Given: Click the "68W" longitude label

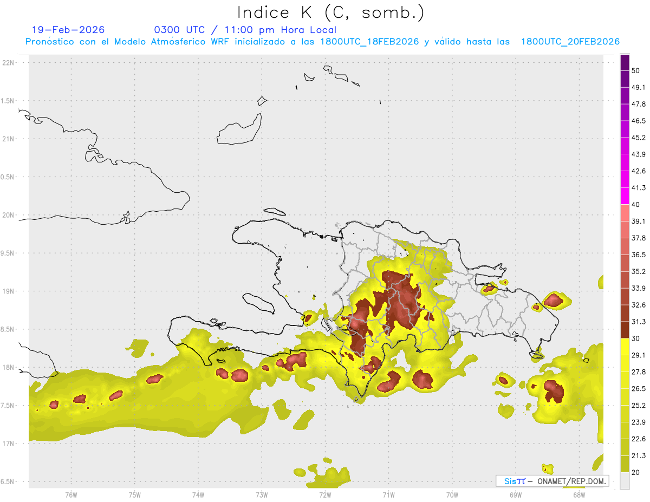Looking at the screenshot, I should [579, 494].
